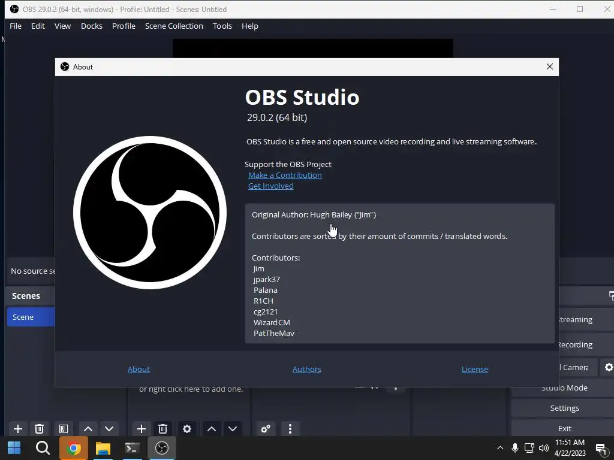Close the About dialog
The width and height of the screenshot is (614, 460).
(x=550, y=67)
